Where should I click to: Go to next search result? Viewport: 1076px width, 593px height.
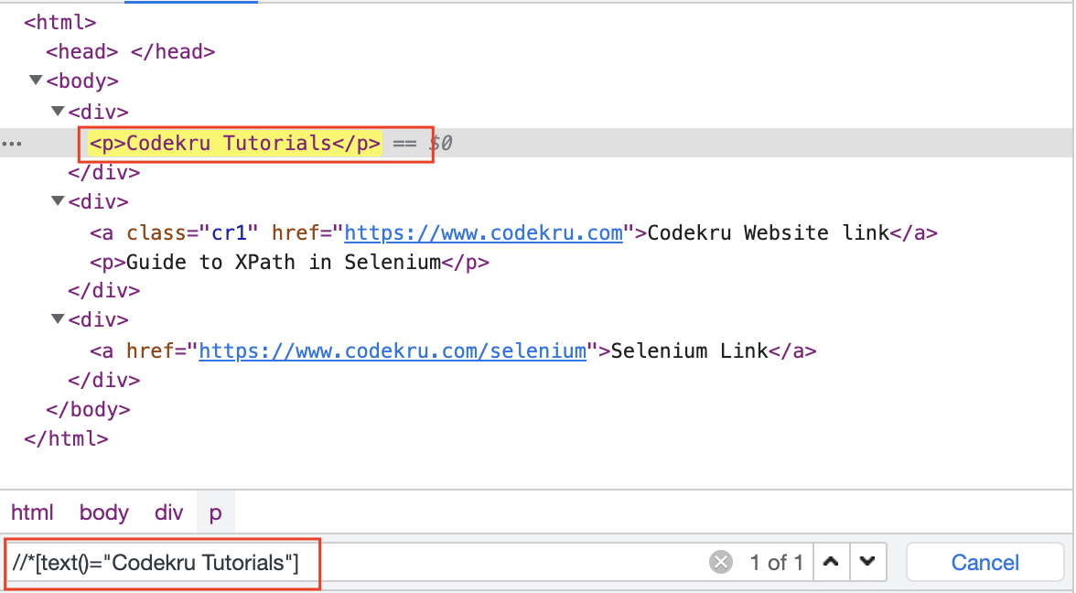click(x=868, y=563)
